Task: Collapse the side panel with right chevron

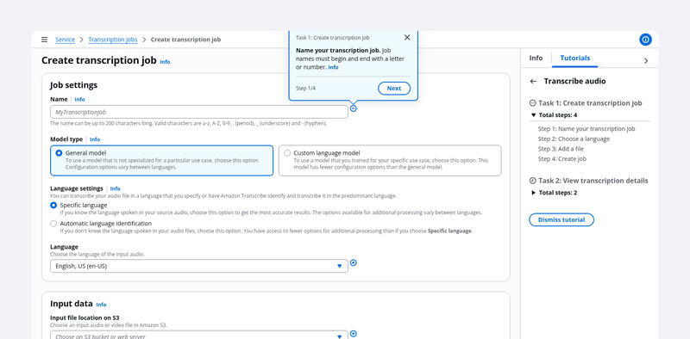Action: click(646, 60)
